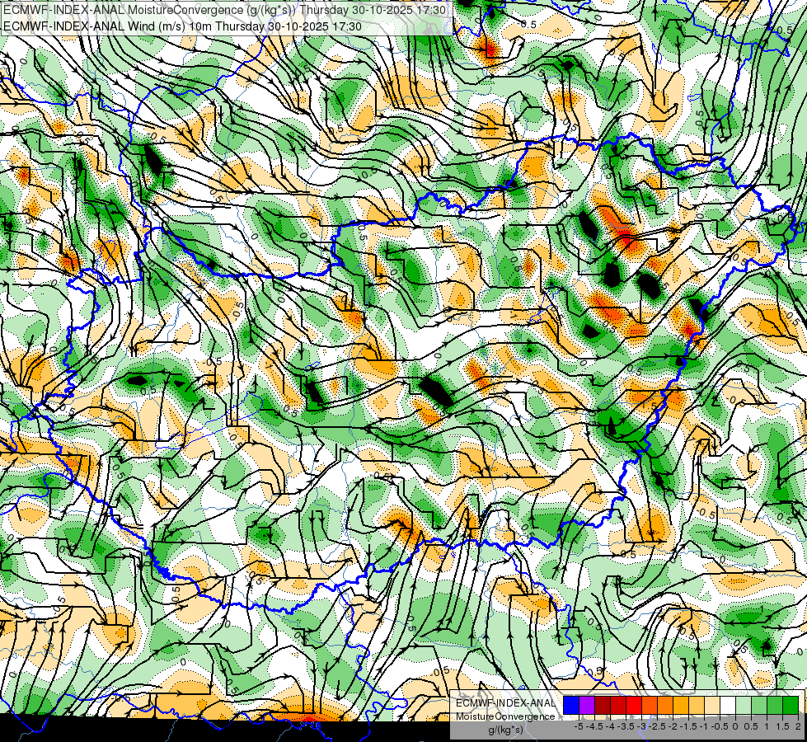Click 'ECMWF-INDEX-ANAL' text in the legend box

[505, 703]
